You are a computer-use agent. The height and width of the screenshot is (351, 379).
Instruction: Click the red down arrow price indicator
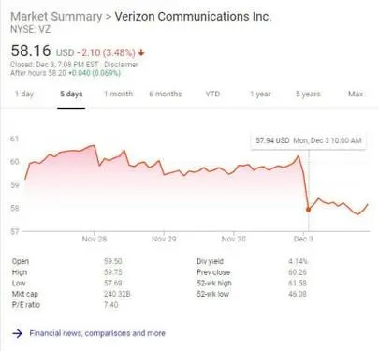141,52
